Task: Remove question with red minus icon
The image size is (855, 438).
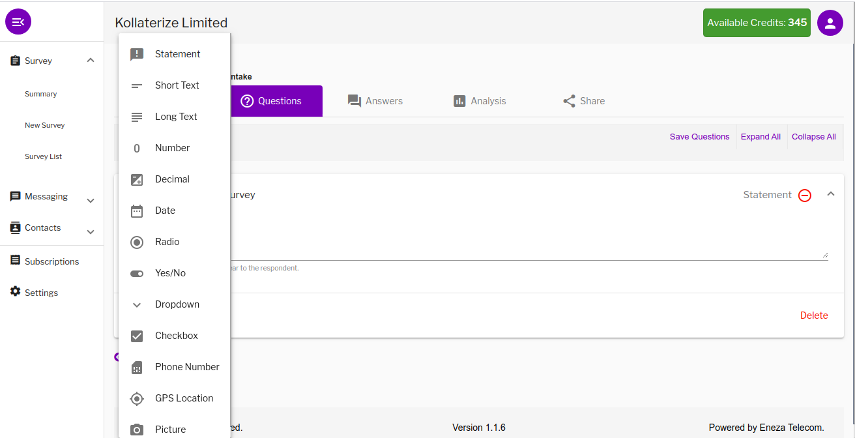Action: click(x=805, y=195)
